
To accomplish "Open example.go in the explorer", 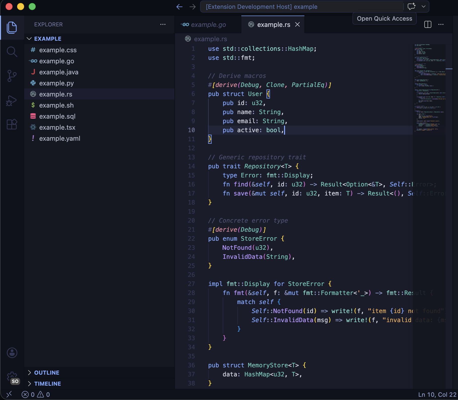I will click(99, 61).
